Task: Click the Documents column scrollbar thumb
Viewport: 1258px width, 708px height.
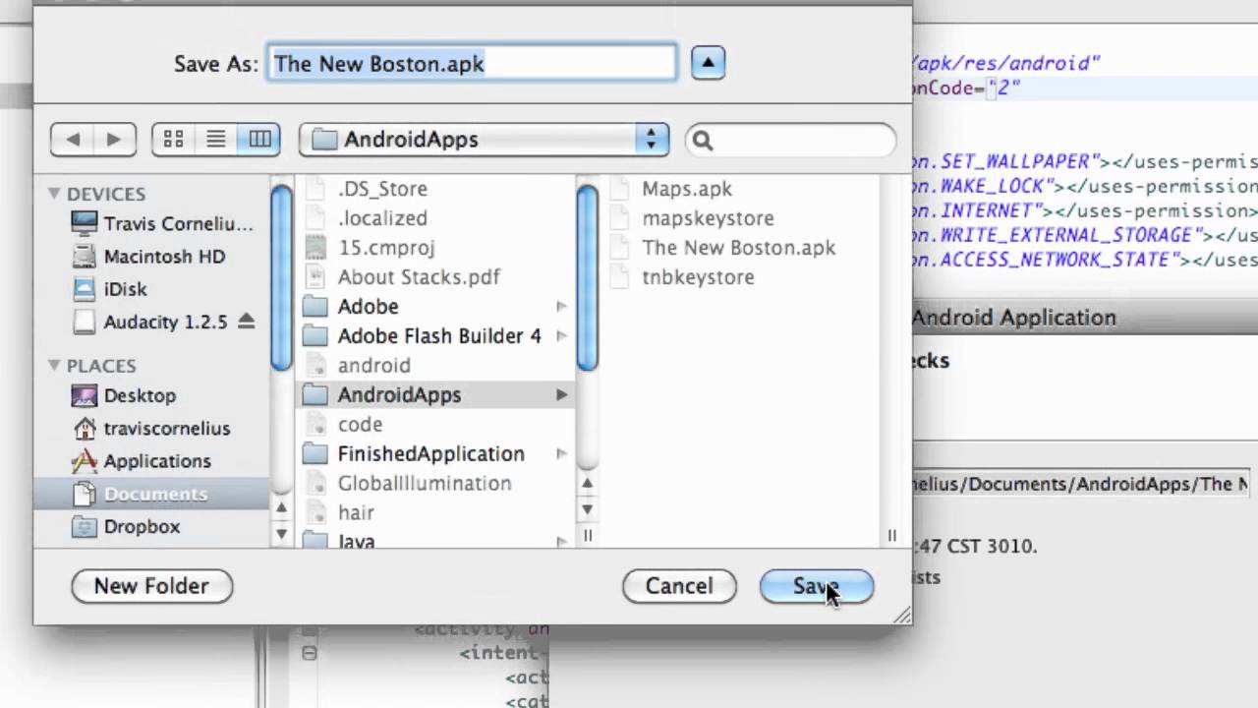Action: click(588, 277)
